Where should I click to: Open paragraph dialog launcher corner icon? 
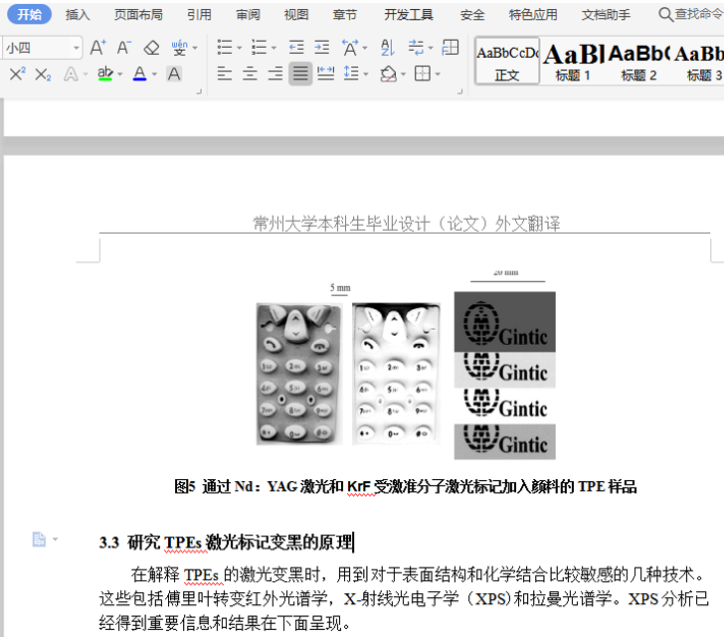(459, 91)
